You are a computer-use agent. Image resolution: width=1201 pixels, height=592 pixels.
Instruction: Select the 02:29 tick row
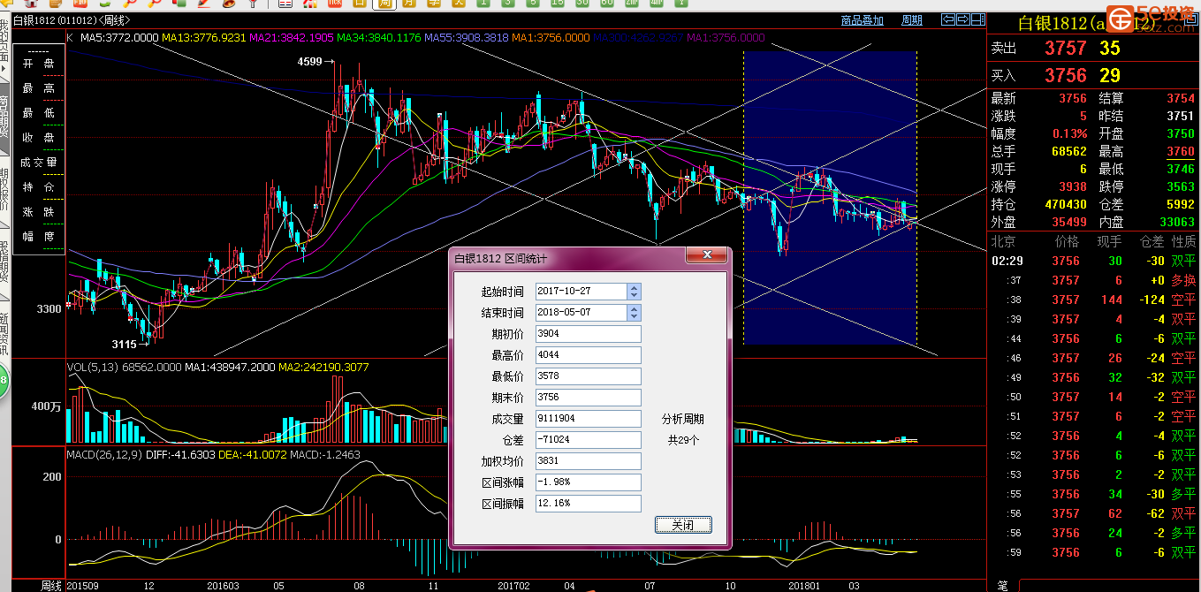pos(1093,261)
